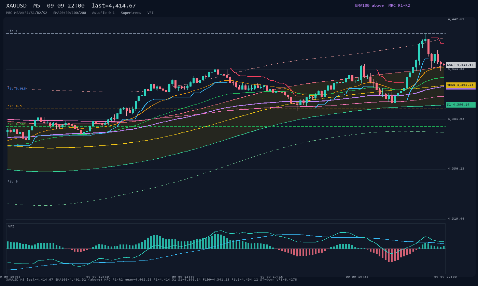Click the Fib 0.382 level label
This screenshot has height=286, width=478.
point(17,124)
